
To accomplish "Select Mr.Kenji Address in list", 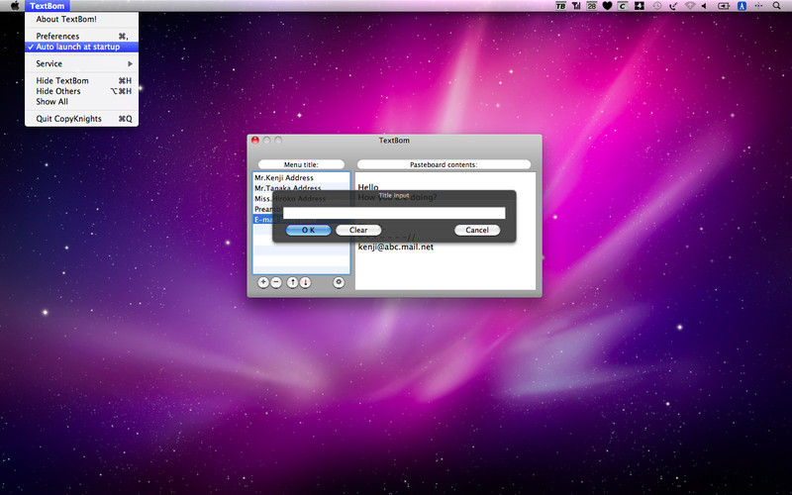I will (x=301, y=178).
